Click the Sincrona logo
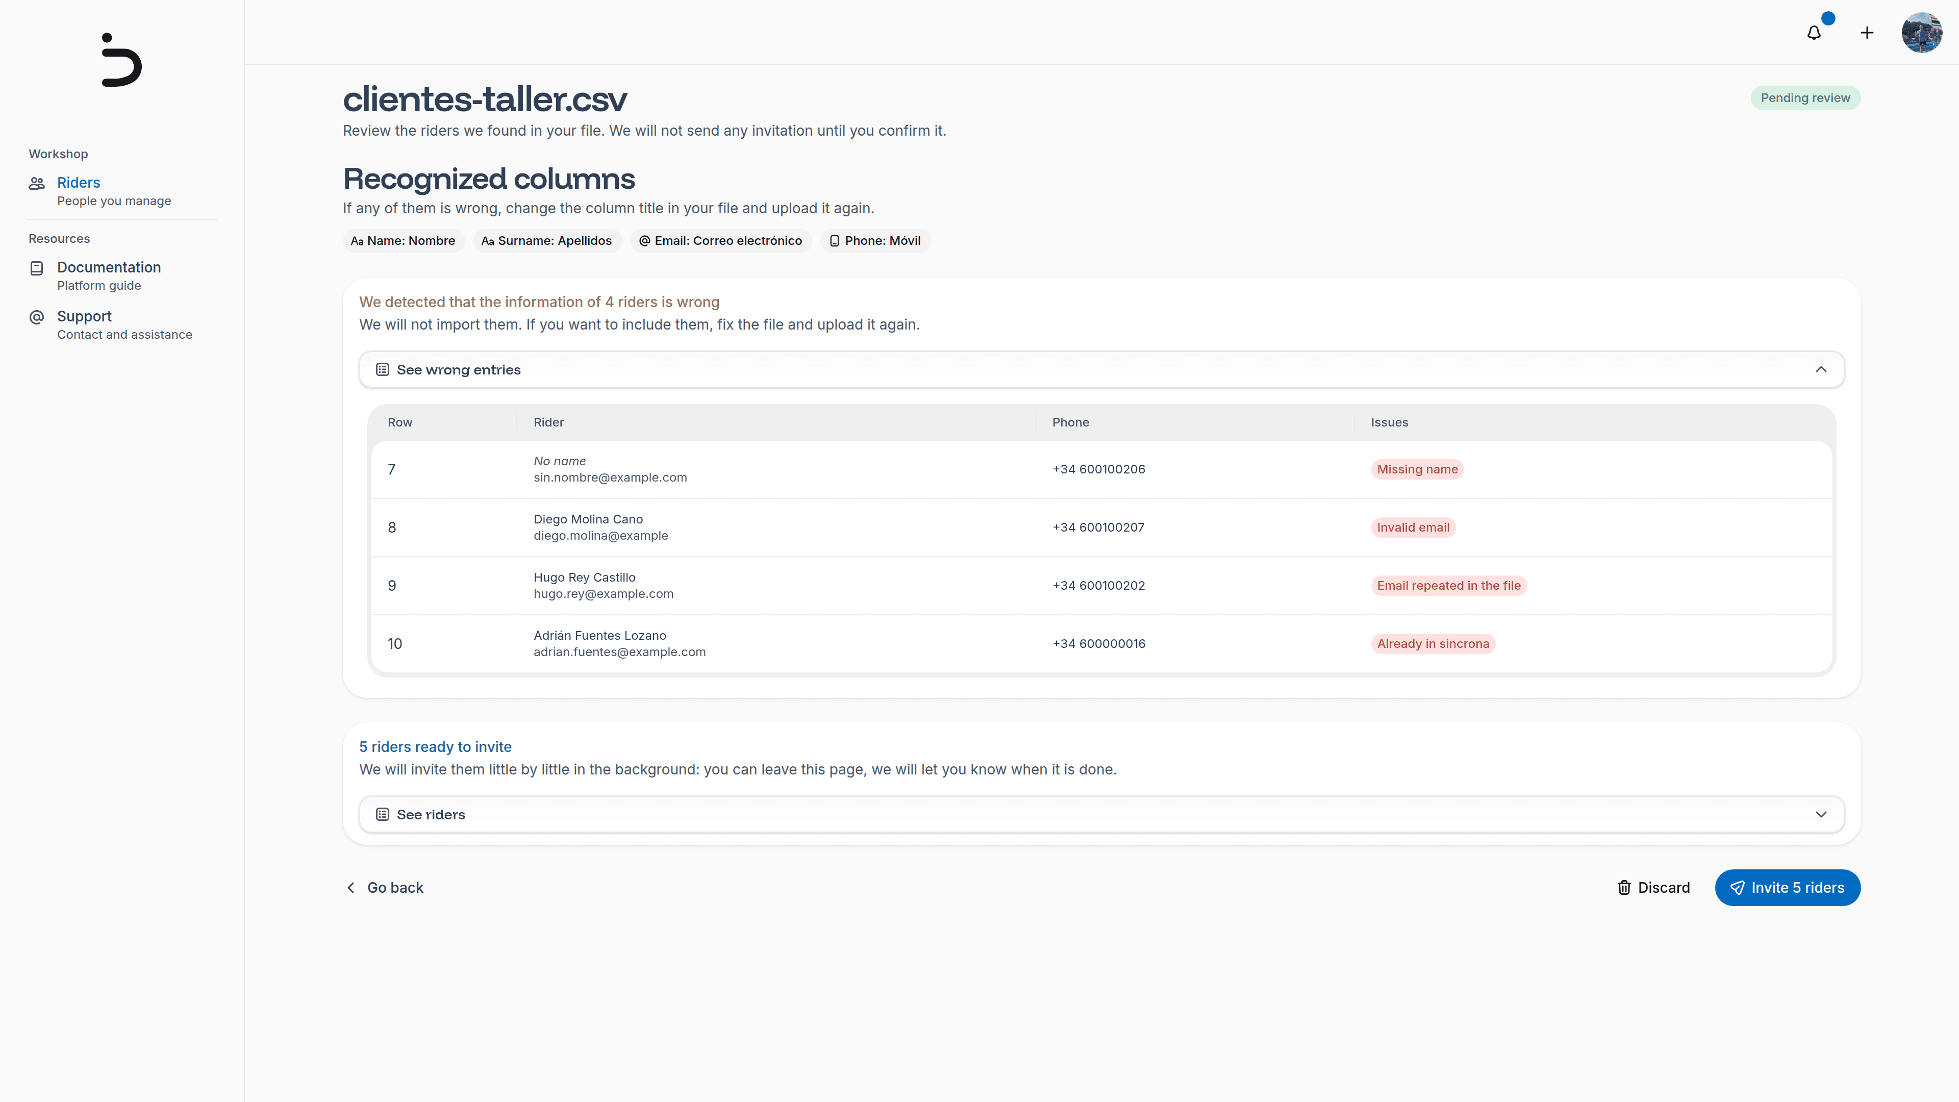 click(122, 59)
